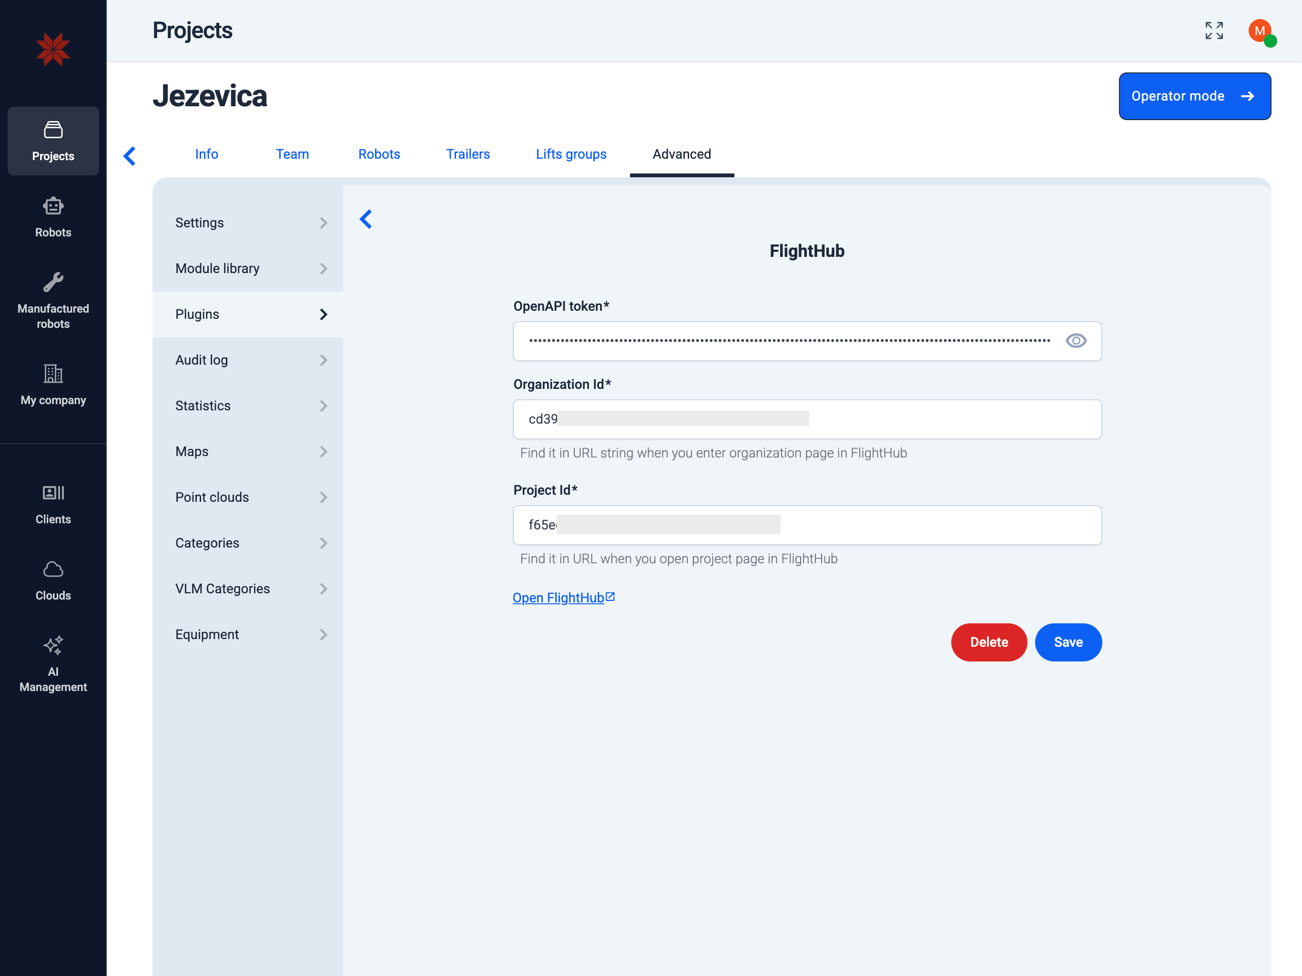Open My company page
The width and height of the screenshot is (1302, 976).
53,385
